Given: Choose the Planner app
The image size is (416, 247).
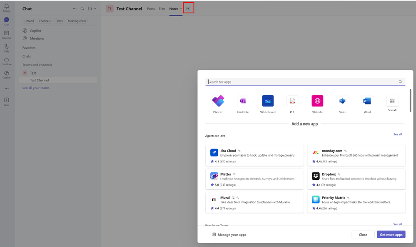Looking at the screenshot, I should [218, 104].
